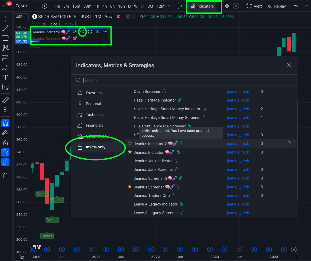Add Leave A Legacy Screener
The height and width of the screenshot is (261, 311).
[x=211, y=213]
